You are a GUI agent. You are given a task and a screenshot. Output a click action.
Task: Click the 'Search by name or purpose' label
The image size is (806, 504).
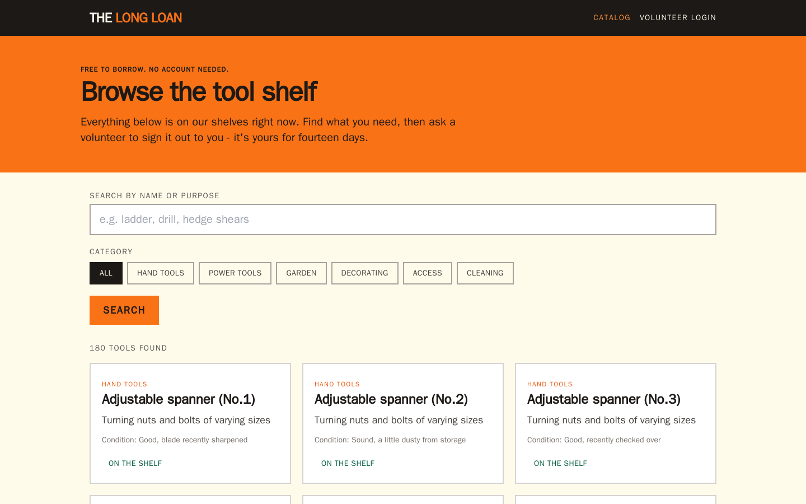154,196
